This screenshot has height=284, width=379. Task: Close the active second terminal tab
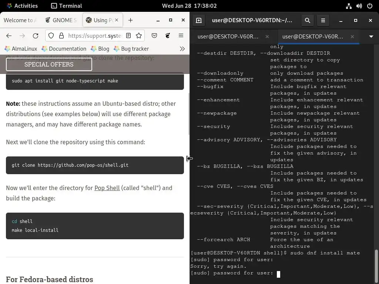click(352, 37)
